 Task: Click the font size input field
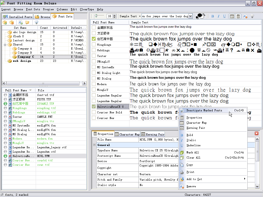click(x=109, y=16)
